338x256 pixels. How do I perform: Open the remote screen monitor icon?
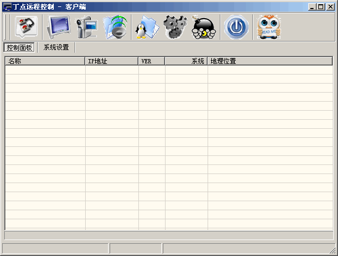click(59, 27)
